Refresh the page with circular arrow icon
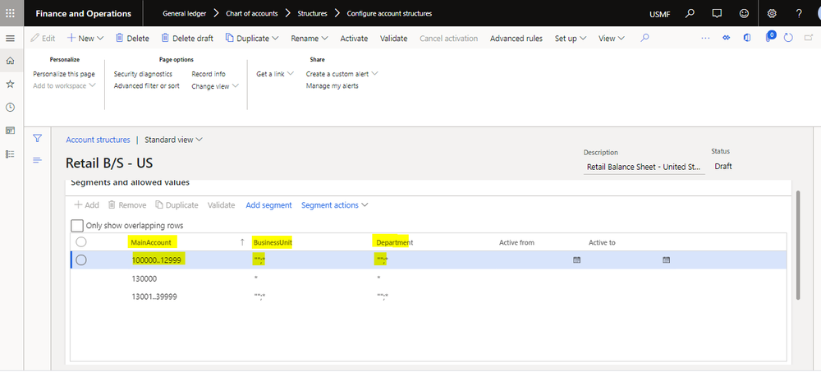The image size is (821, 372). (788, 38)
